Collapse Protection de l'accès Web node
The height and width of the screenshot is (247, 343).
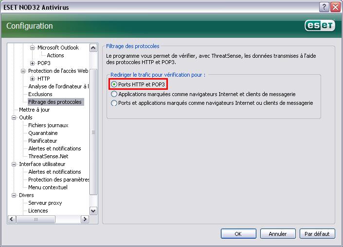click(23, 71)
